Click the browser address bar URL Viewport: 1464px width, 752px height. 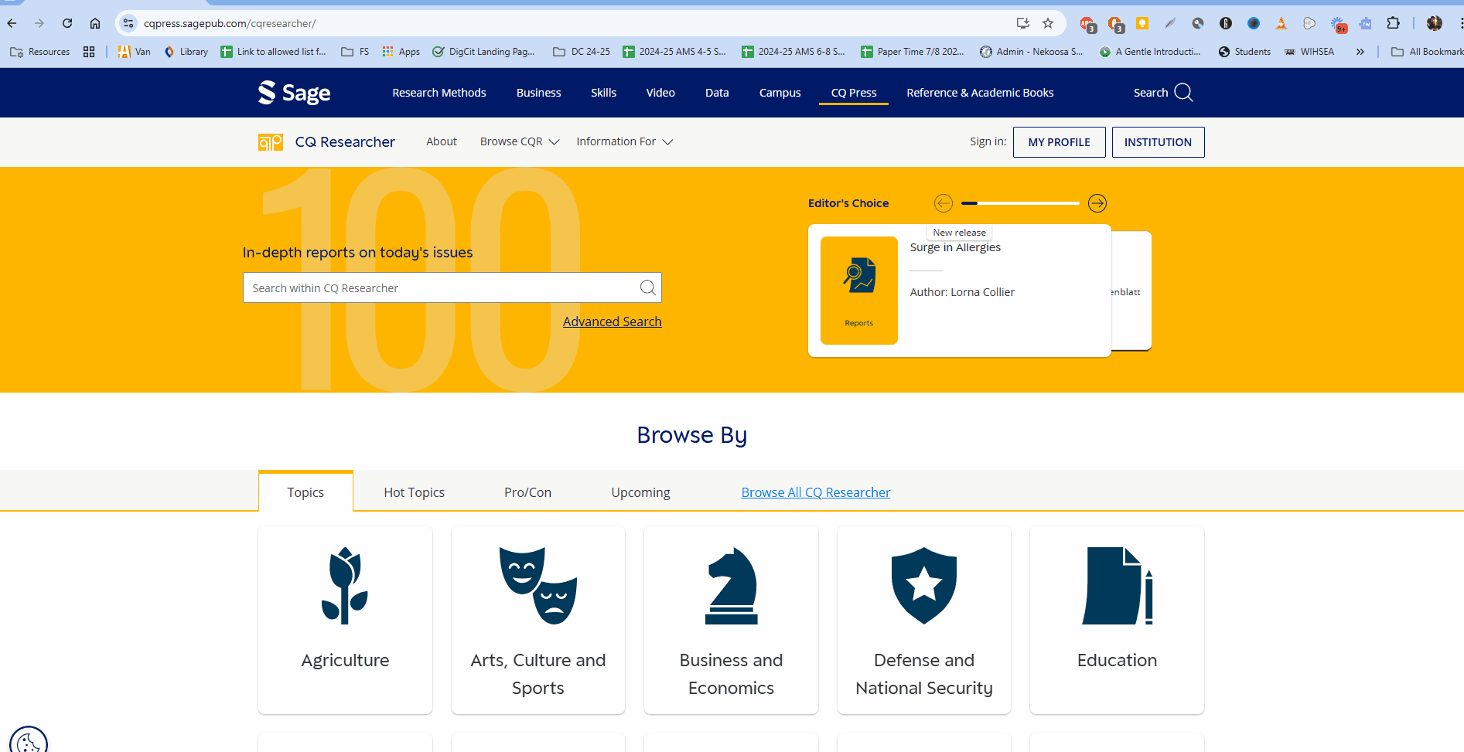click(x=230, y=23)
